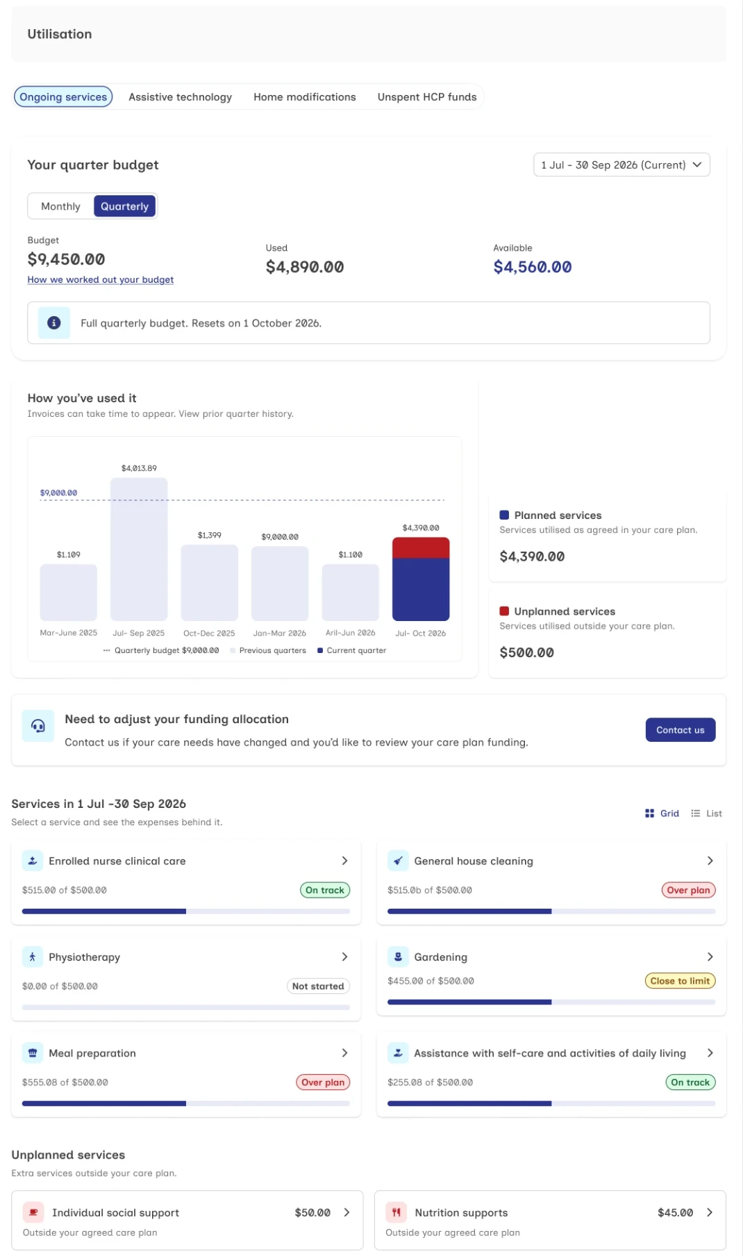Click the Grid view icon

[649, 813]
